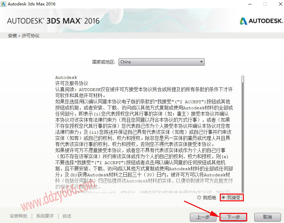Click the 3ds Max title bar app icon
This screenshot has height=223, width=284.
pos(3,4)
